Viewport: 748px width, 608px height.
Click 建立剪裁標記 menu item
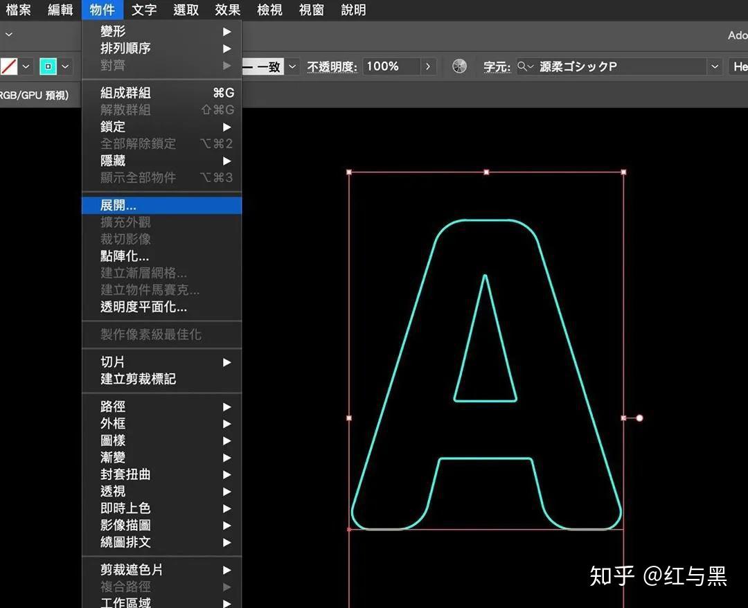click(138, 379)
